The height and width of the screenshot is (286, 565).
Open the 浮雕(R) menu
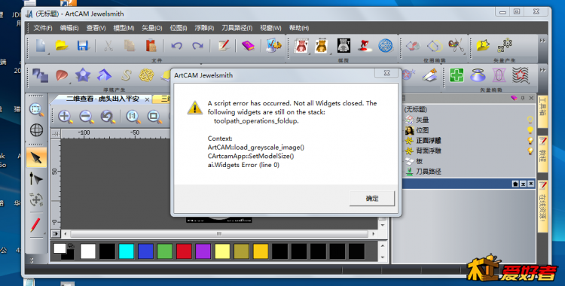204,28
